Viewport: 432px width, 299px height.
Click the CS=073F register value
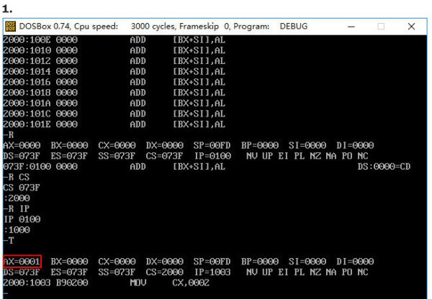pyautogui.click(x=164, y=156)
